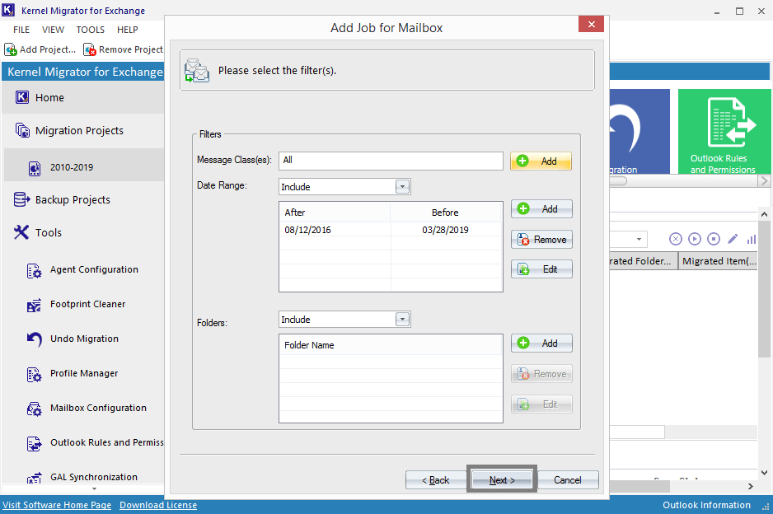
Task: Open the dropdown beside job icons
Action: pyautogui.click(x=639, y=239)
